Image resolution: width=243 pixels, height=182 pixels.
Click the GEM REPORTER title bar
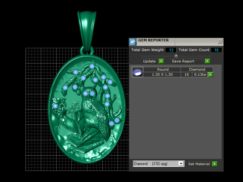[176, 42]
